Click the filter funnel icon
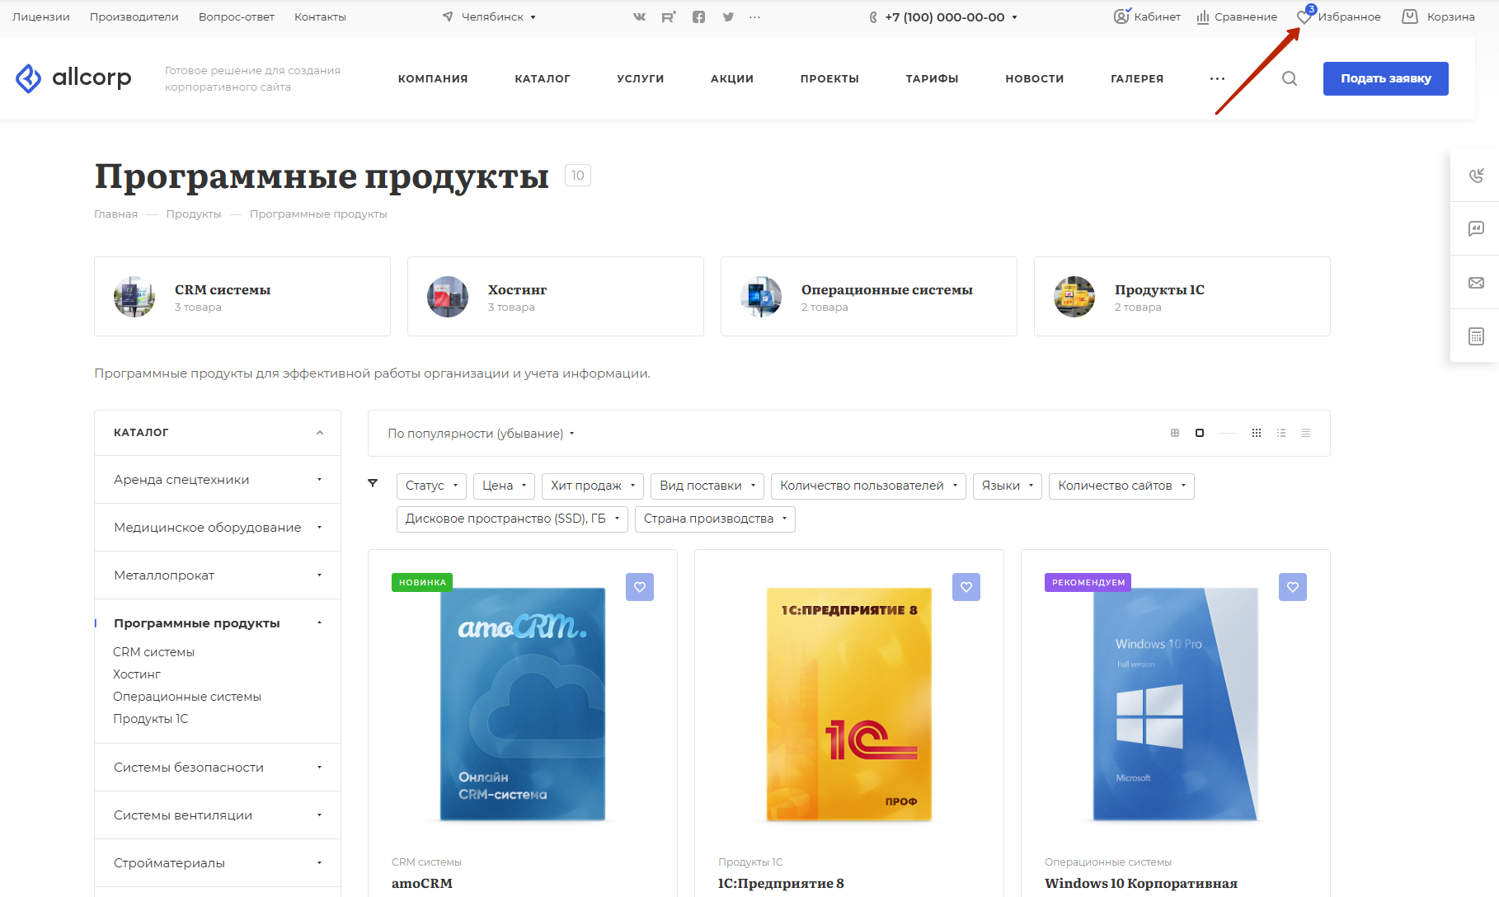1499x897 pixels. tap(373, 483)
